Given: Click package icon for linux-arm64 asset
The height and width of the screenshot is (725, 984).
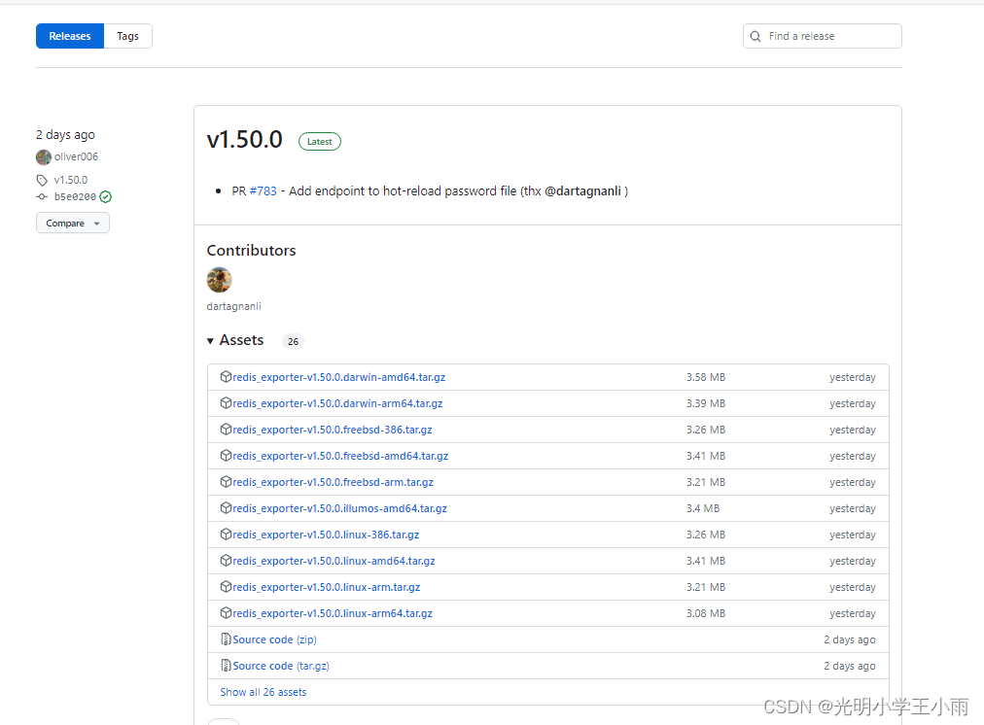Looking at the screenshot, I should (226, 614).
